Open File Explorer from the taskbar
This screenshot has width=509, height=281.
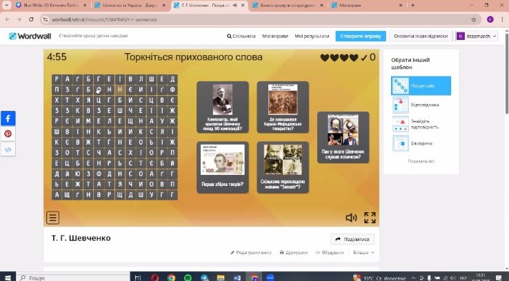[221, 278]
